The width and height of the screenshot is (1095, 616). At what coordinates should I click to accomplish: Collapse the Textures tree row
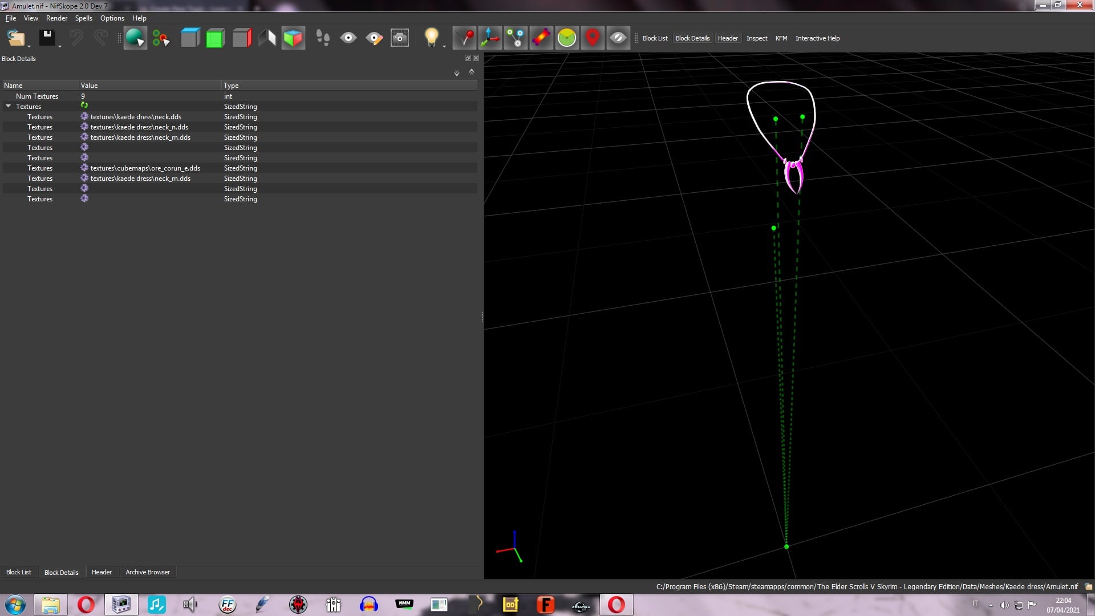coord(9,106)
